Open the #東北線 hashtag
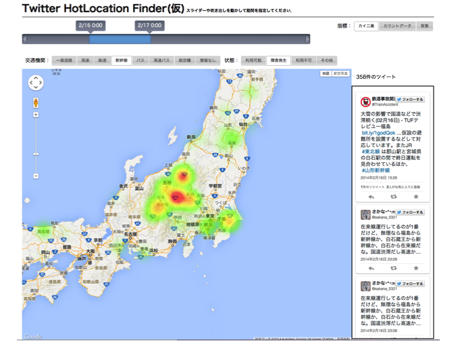The image size is (454, 341). point(371,152)
